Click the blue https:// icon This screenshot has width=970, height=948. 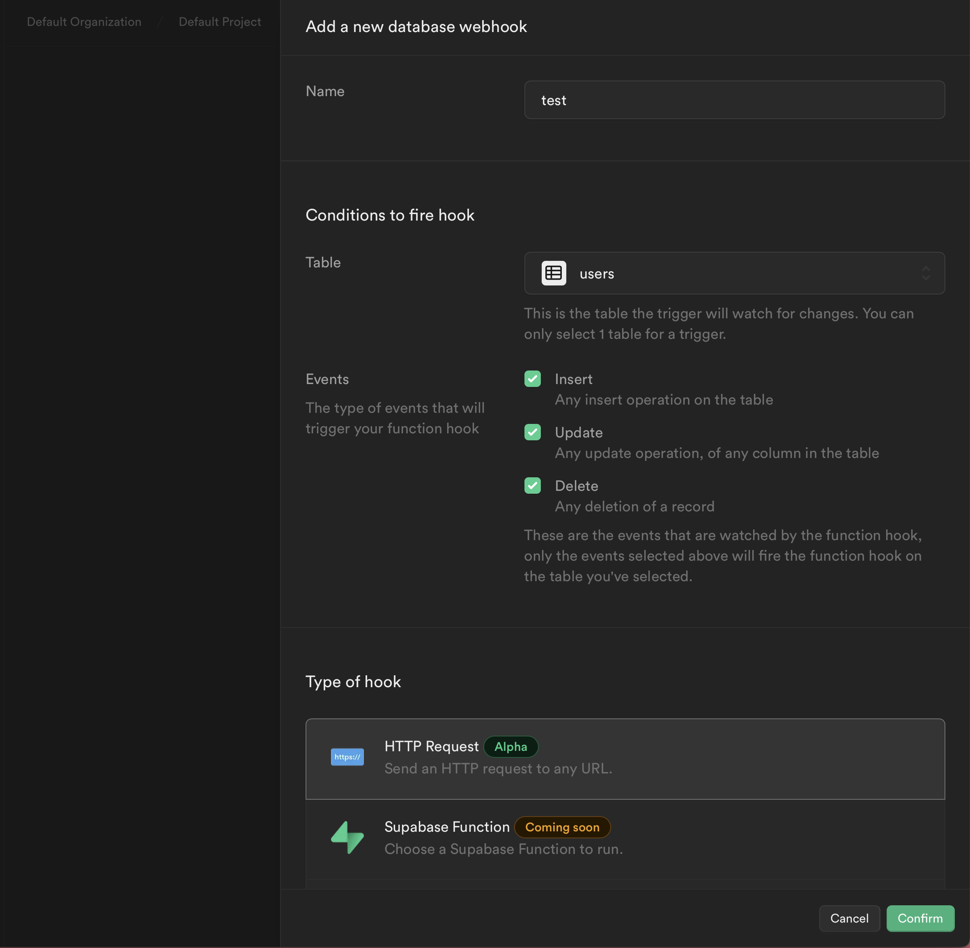[347, 757]
